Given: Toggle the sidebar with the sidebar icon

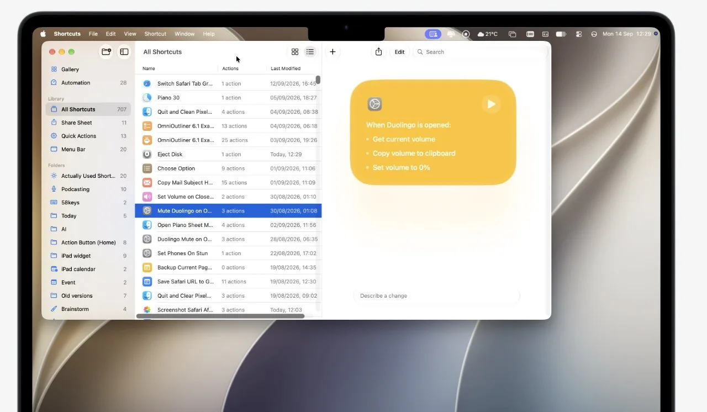Looking at the screenshot, I should point(124,52).
